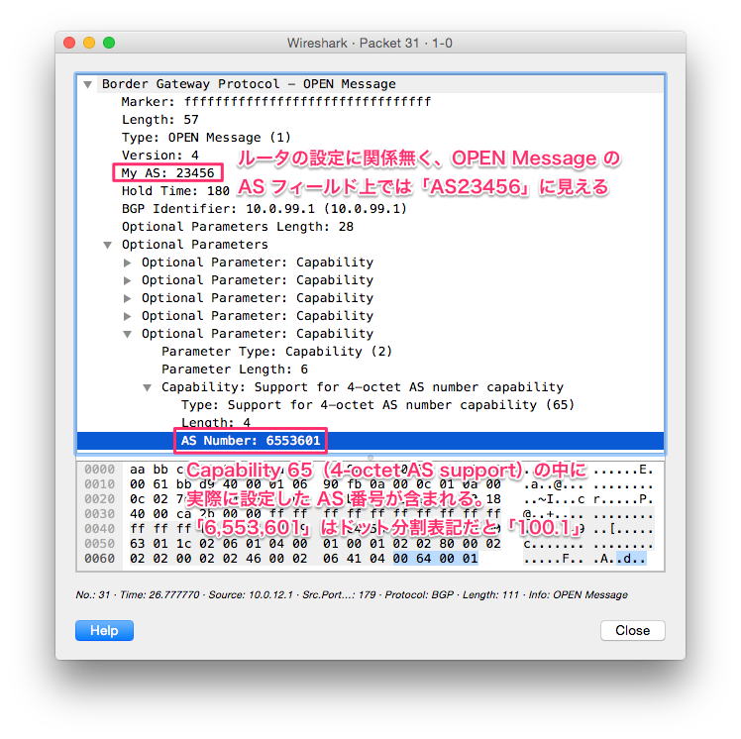Open Help for this packet dialog
Image resolution: width=741 pixels, height=739 pixels.
coord(104,630)
